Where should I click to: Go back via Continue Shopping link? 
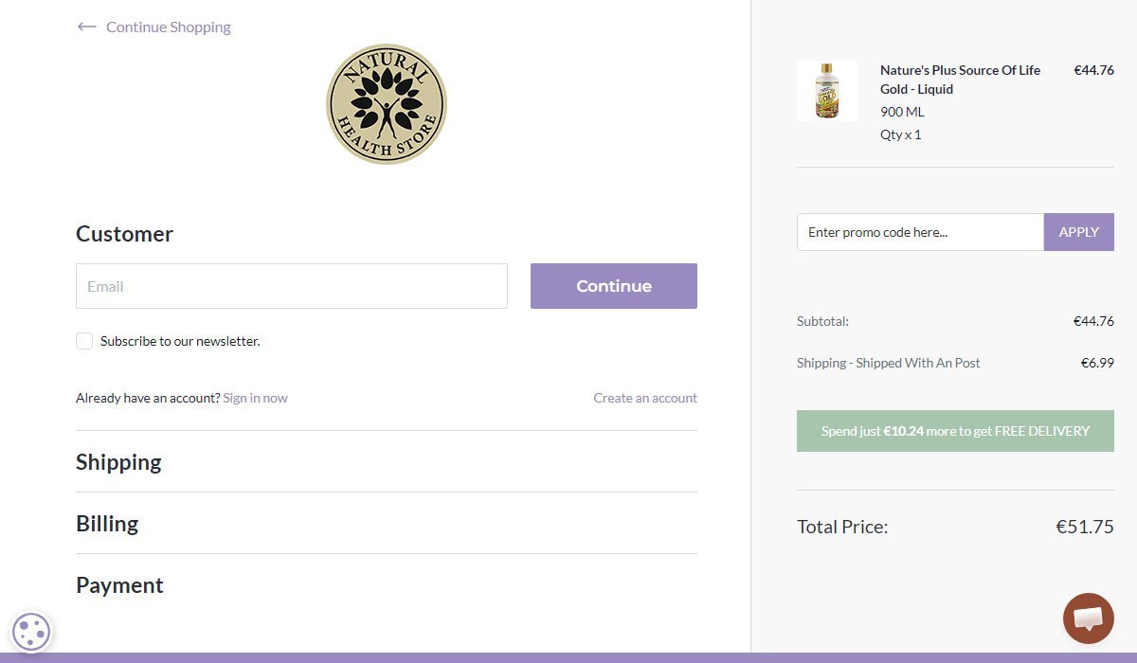coord(169,27)
